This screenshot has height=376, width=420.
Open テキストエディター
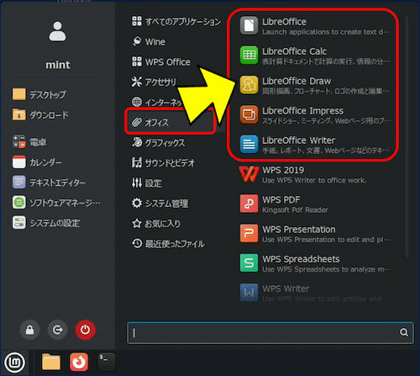[x=49, y=183]
